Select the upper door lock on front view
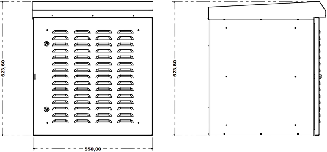The height and width of the screenshot is (152, 327). tap(46, 43)
